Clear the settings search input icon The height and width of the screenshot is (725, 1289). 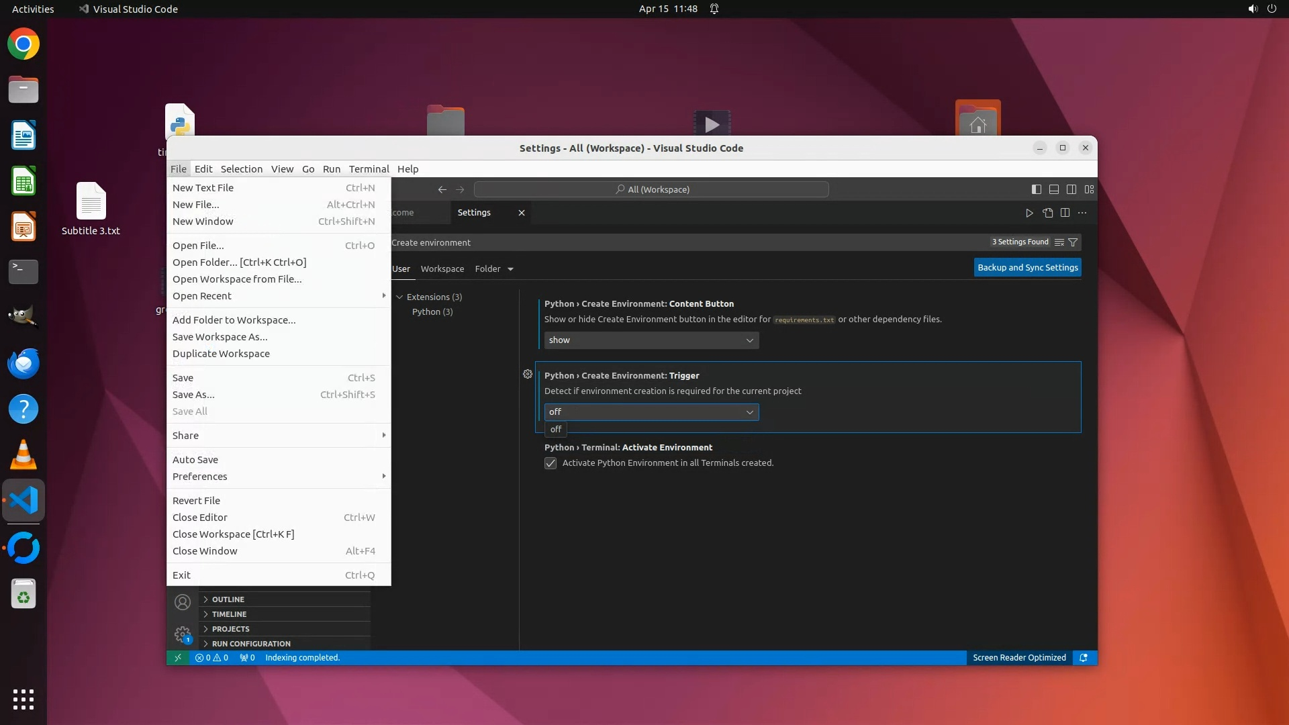[1059, 242]
